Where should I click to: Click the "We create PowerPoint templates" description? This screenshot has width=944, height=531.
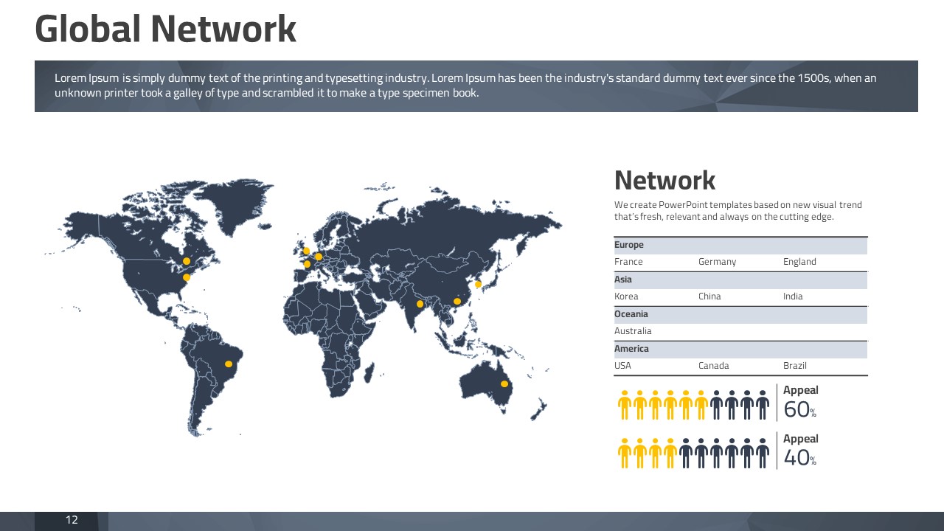(x=737, y=211)
